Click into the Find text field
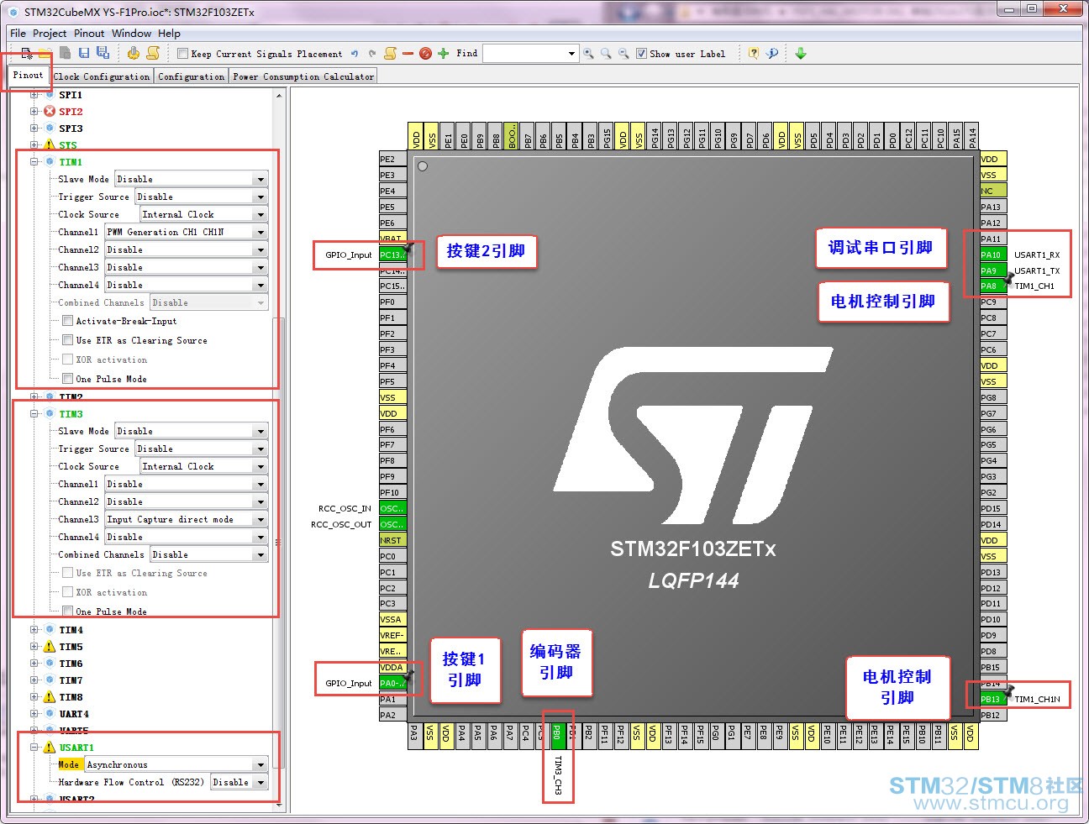 [x=524, y=54]
